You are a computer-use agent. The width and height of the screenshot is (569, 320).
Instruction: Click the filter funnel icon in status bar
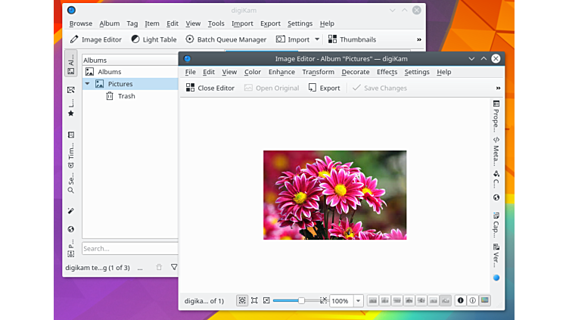(x=174, y=267)
